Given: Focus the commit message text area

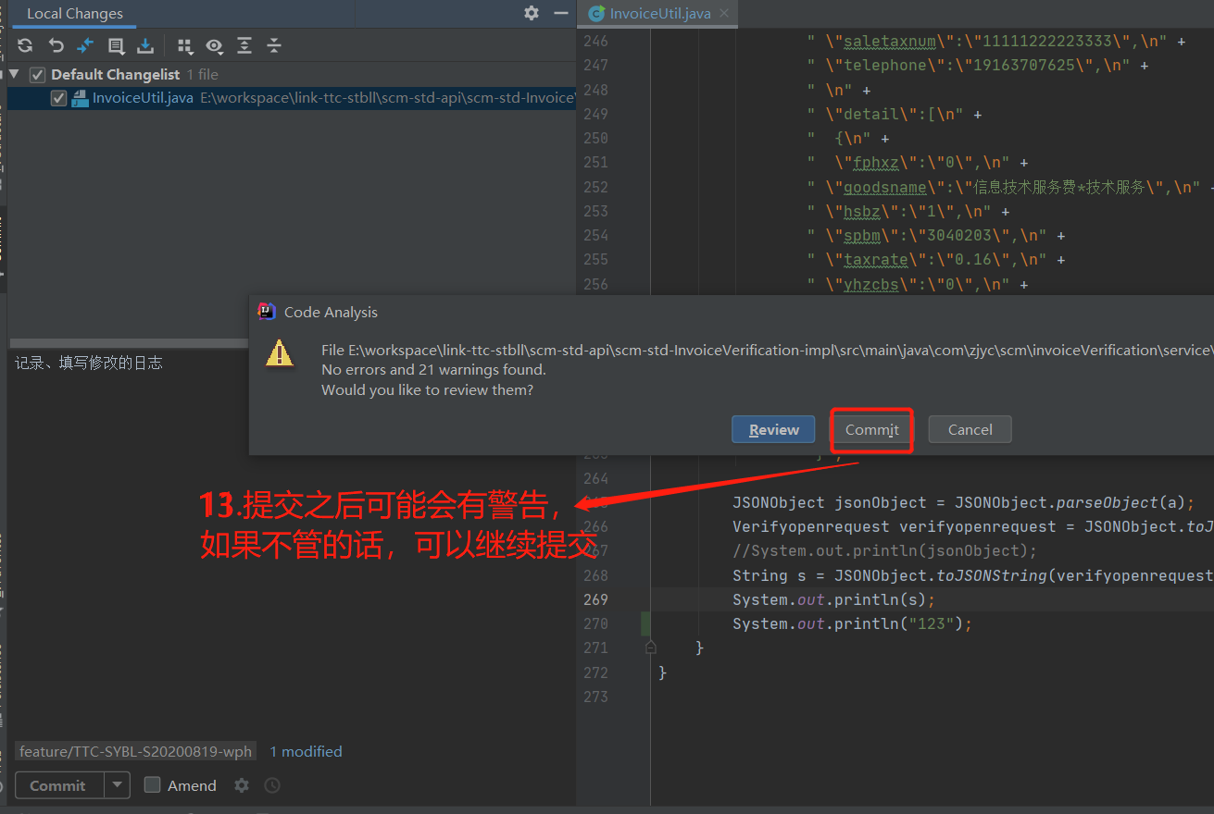Looking at the screenshot, I should click(x=291, y=546).
